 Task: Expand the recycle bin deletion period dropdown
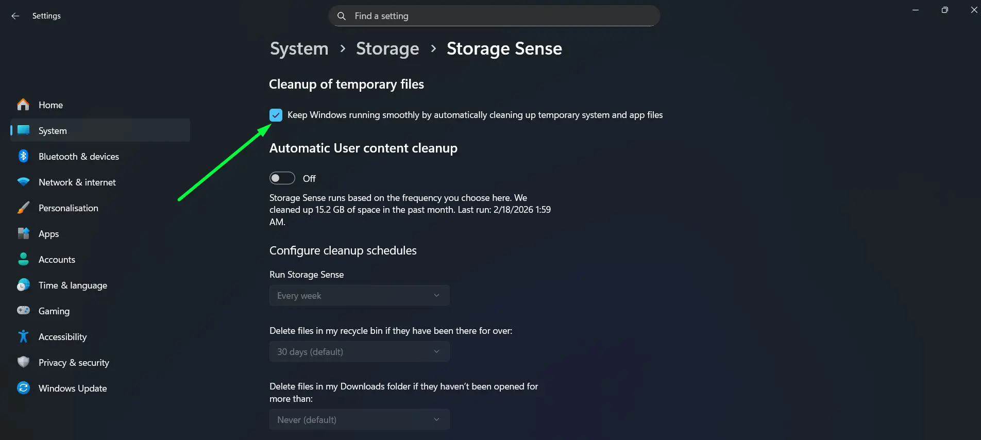[x=359, y=351]
